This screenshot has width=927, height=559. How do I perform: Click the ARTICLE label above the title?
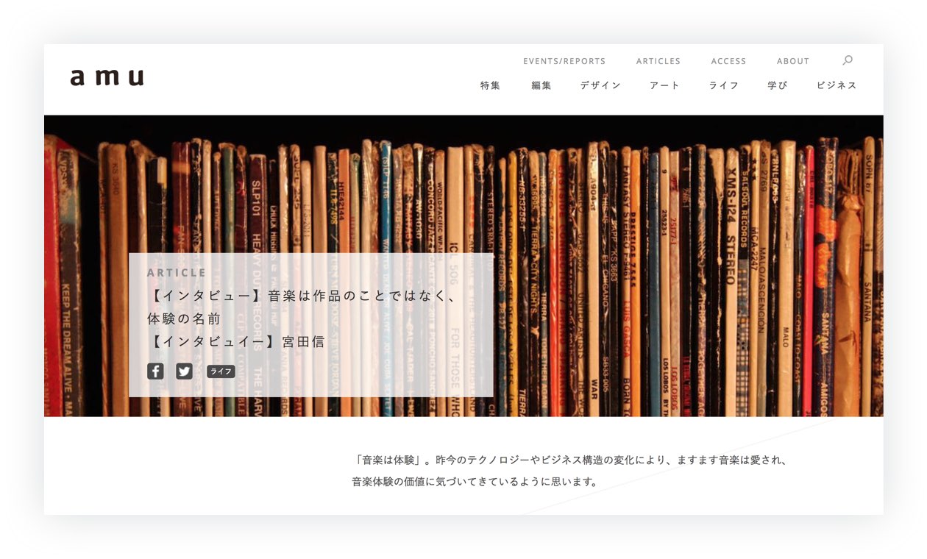(177, 273)
